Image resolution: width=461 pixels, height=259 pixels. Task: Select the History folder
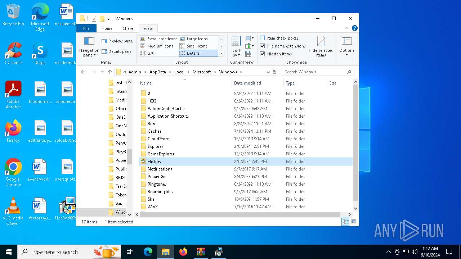246,162
